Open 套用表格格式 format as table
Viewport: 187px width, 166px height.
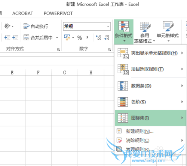tap(145, 32)
